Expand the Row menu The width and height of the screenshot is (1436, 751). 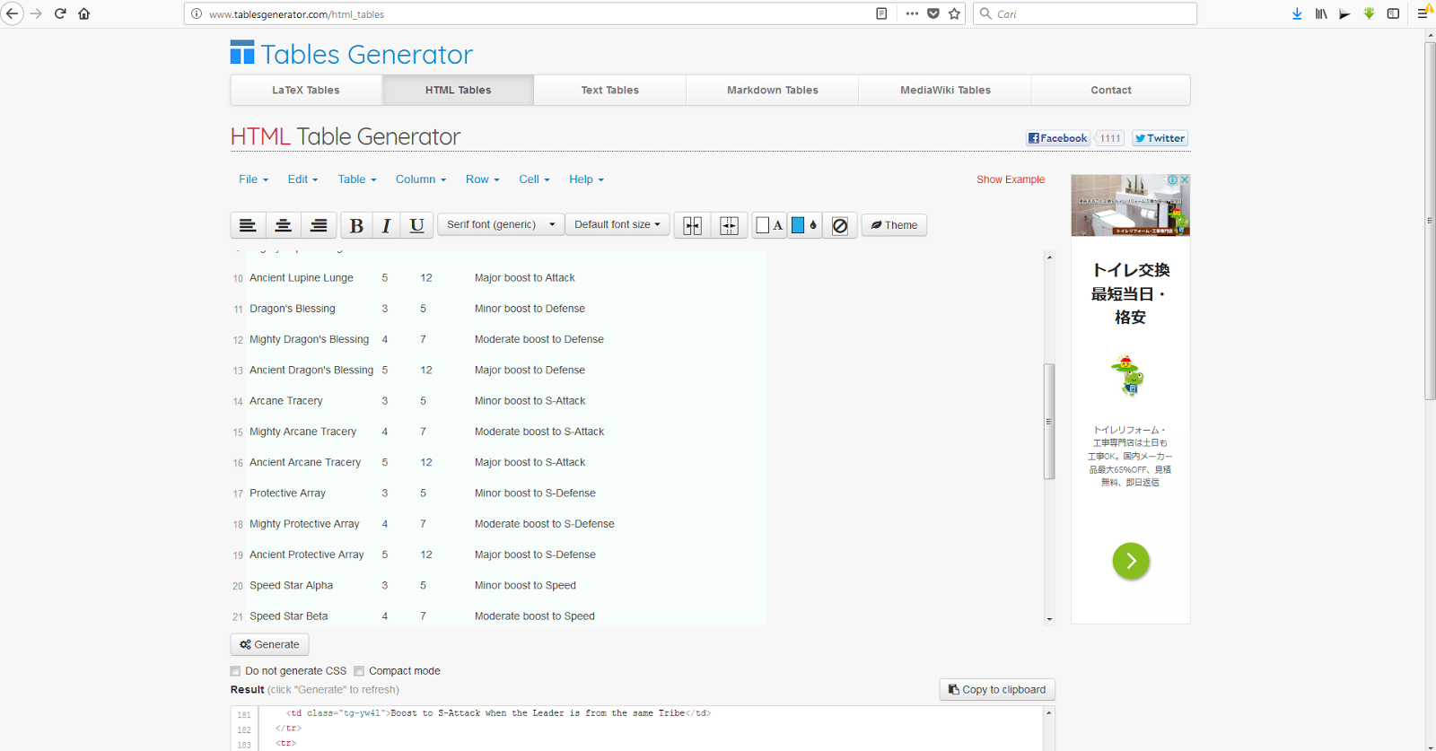[x=482, y=179]
